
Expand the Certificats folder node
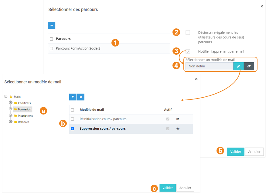point(10,103)
